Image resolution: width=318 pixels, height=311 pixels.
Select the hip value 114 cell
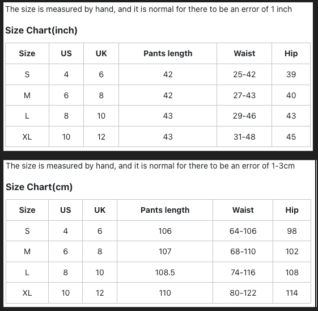(x=292, y=293)
